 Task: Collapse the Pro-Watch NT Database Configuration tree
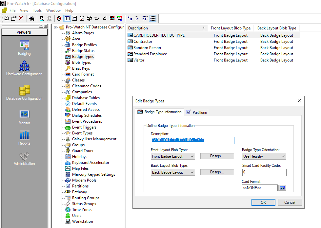pos(56,27)
